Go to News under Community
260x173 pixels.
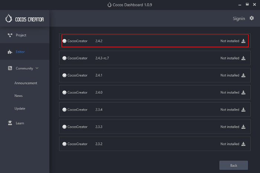pyautogui.click(x=19, y=96)
